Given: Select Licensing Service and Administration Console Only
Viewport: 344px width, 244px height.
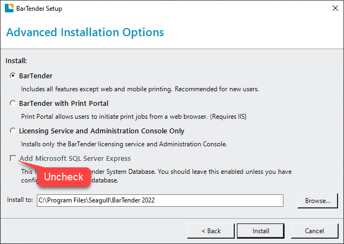Looking at the screenshot, I should tap(13, 131).
